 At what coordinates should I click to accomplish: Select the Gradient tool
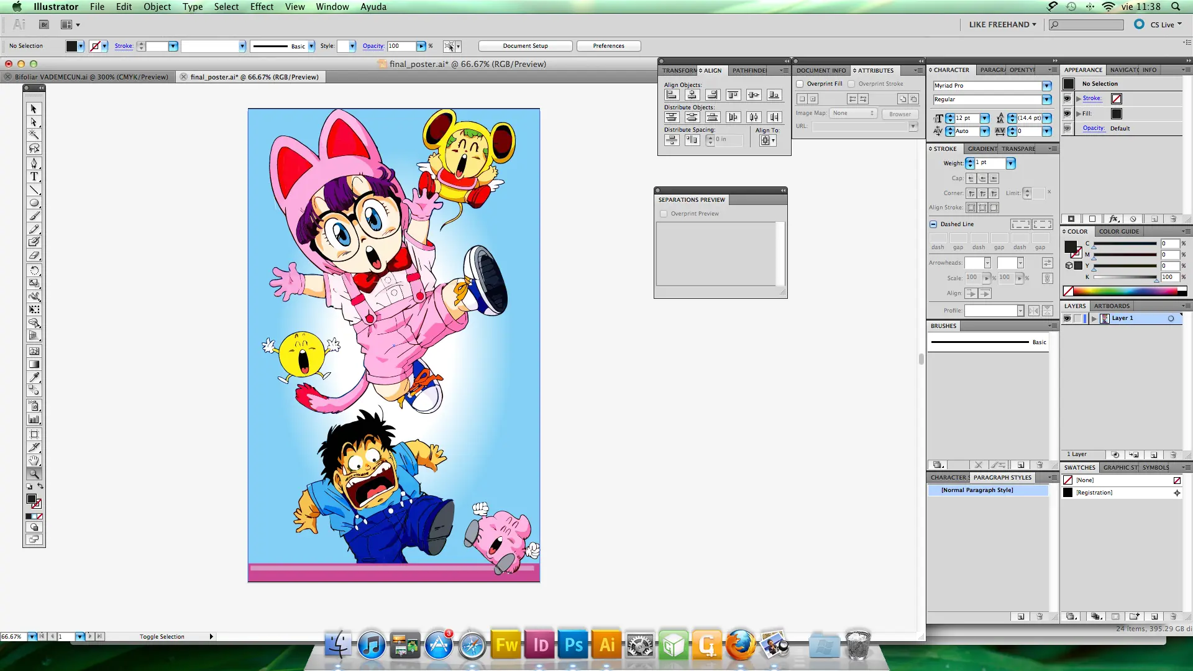[x=34, y=364]
